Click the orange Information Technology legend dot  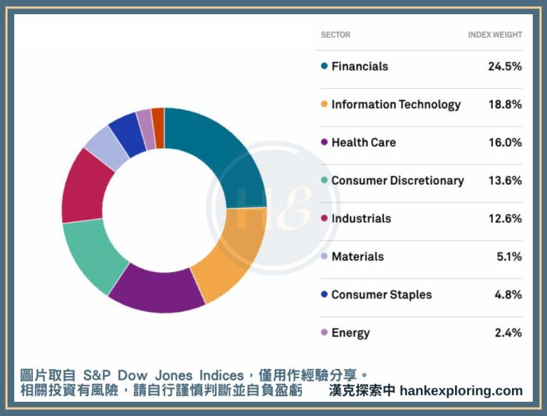coord(324,105)
